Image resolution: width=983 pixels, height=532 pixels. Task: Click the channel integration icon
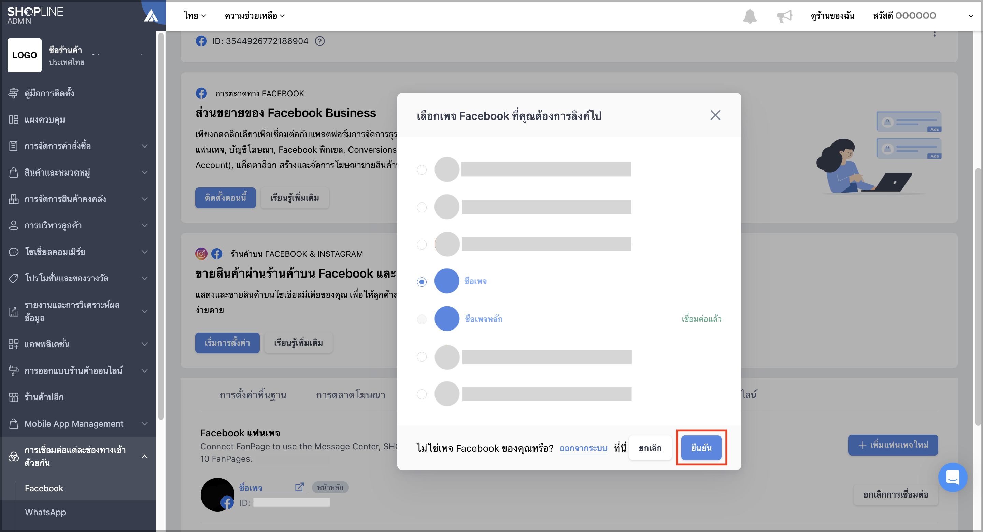pos(13,457)
